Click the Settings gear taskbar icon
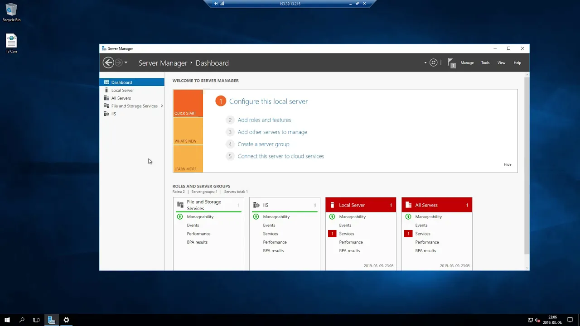Viewport: 580px width, 326px height. (66, 320)
